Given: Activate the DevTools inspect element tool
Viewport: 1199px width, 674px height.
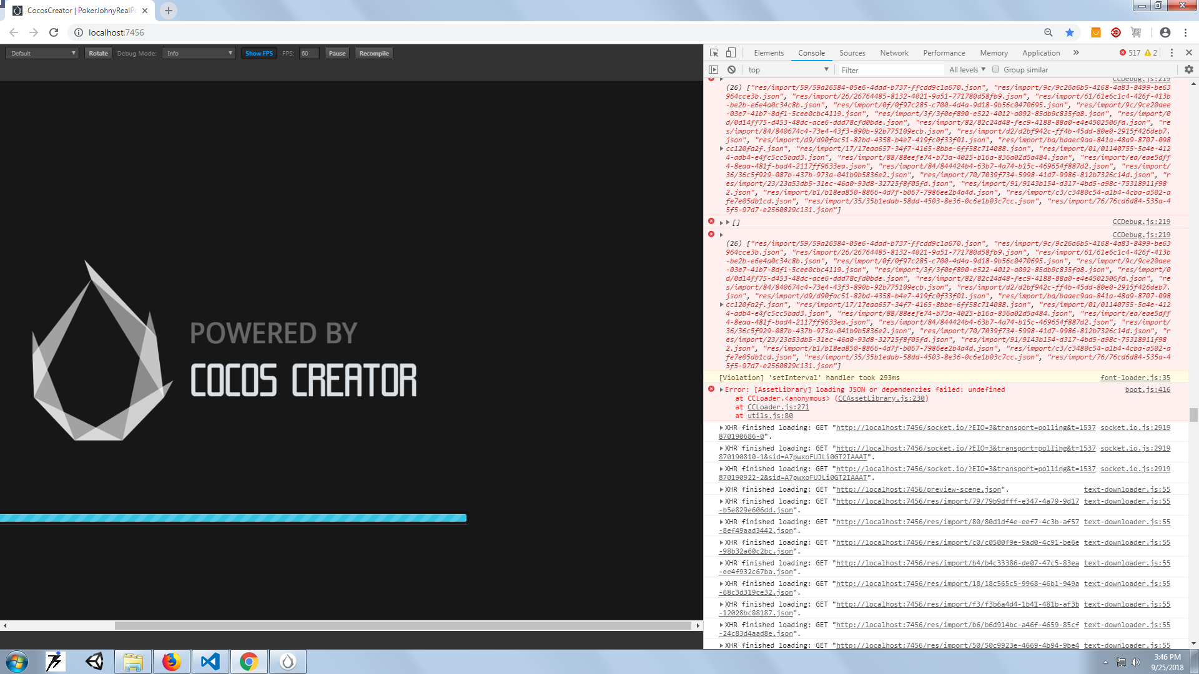Looking at the screenshot, I should pos(714,53).
